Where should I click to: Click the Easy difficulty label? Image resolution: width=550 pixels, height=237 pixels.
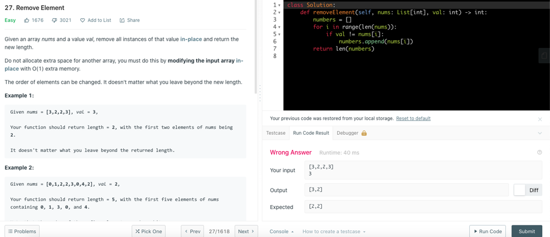[x=10, y=20]
